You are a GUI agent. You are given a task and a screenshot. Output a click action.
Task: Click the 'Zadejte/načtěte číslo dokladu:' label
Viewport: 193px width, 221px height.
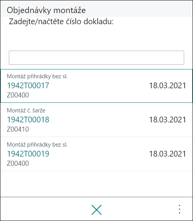[x=61, y=22]
